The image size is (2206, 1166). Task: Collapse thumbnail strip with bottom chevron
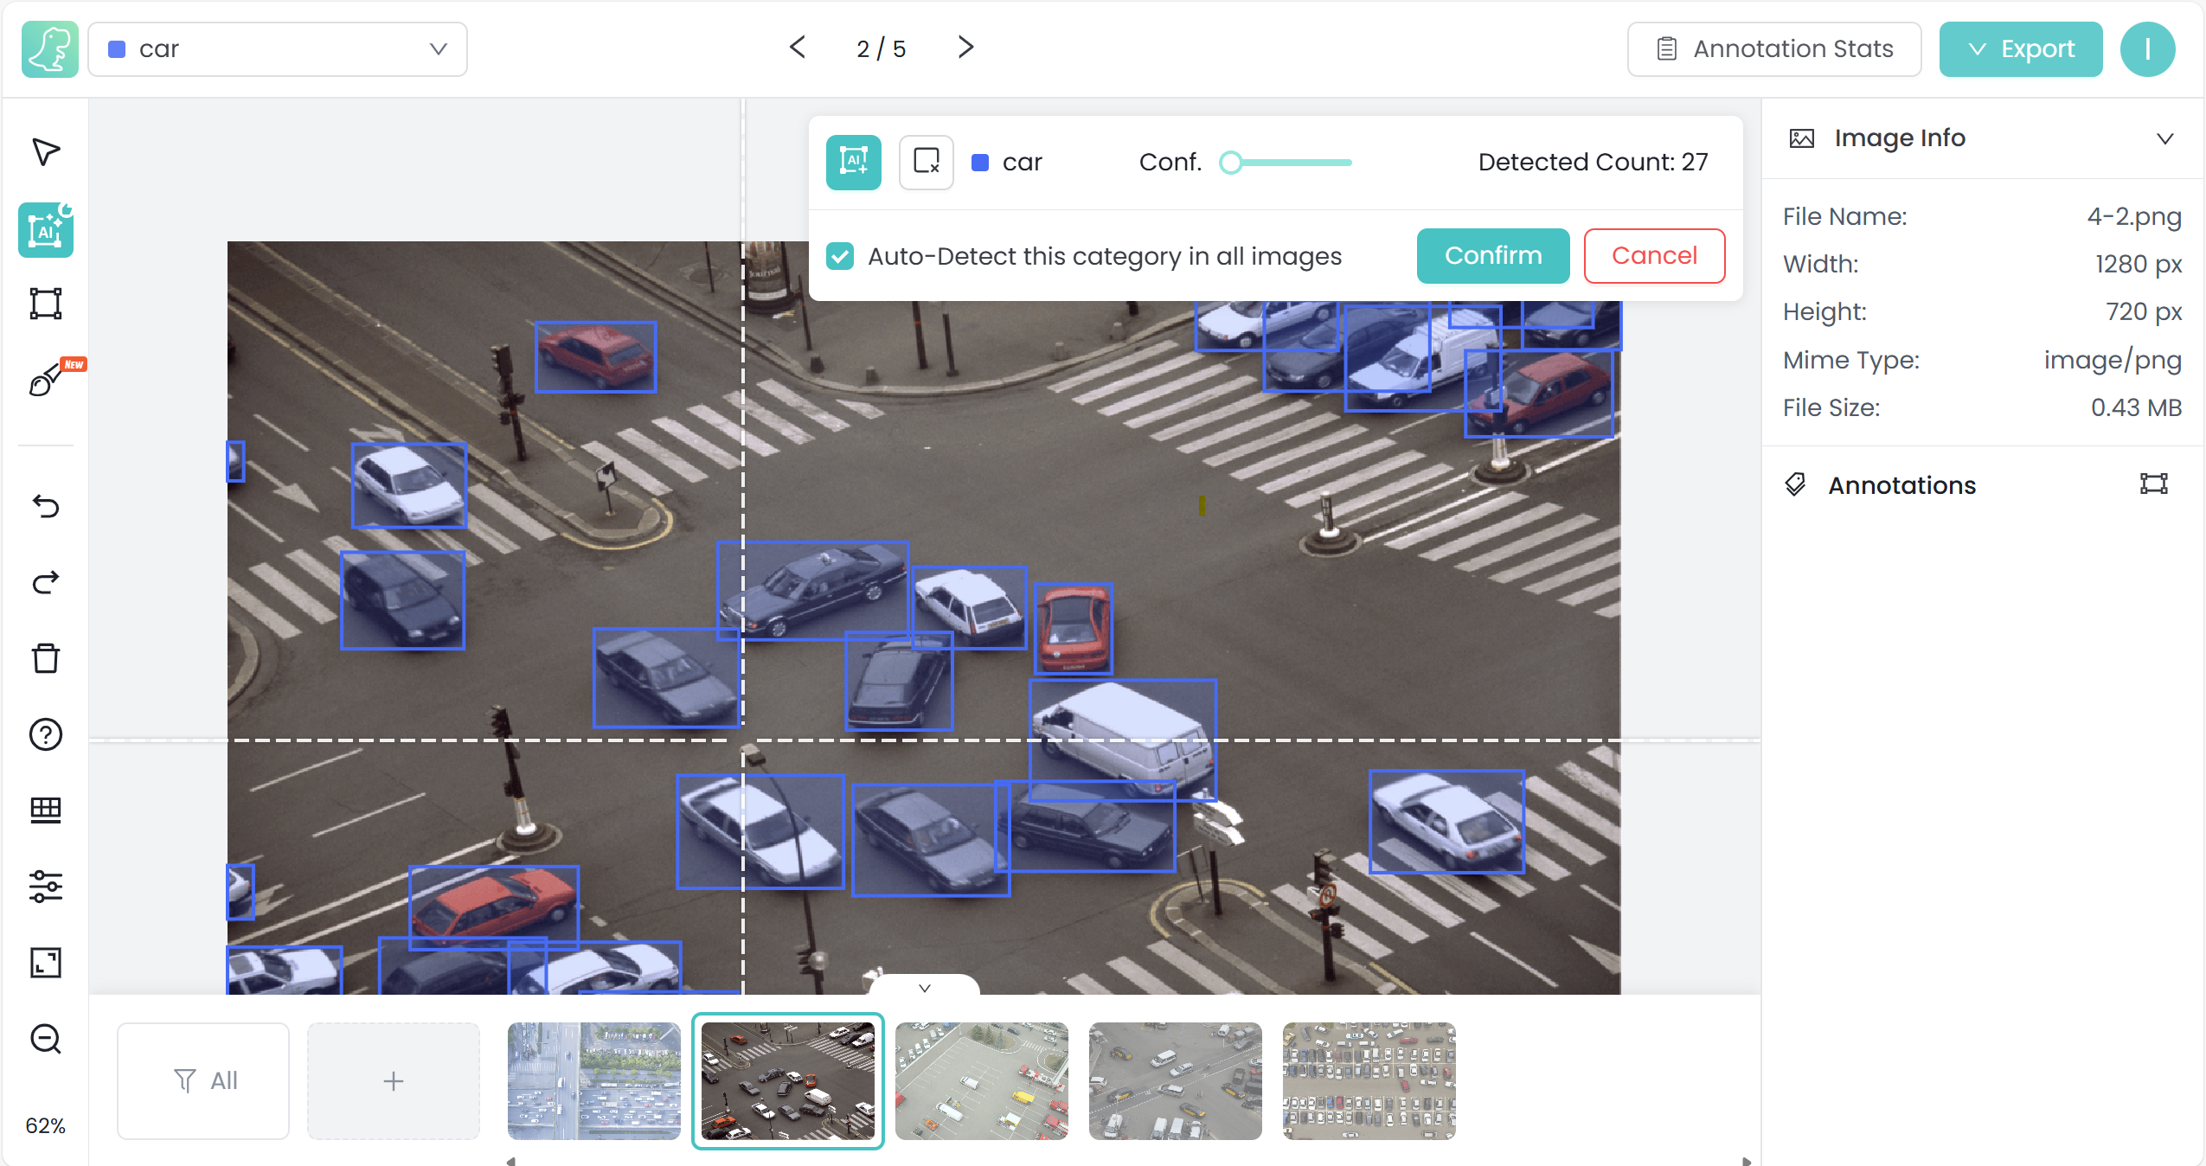pos(924,988)
